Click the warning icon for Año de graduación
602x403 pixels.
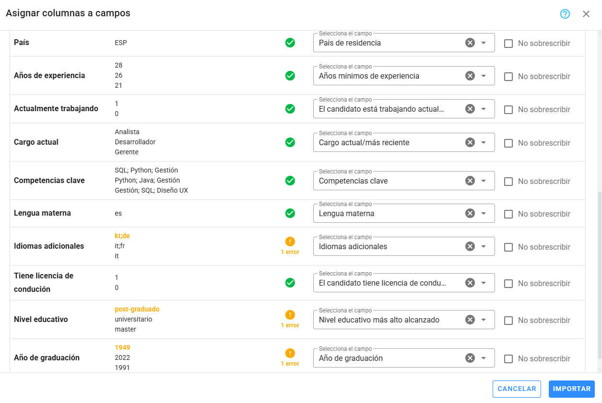pos(290,353)
